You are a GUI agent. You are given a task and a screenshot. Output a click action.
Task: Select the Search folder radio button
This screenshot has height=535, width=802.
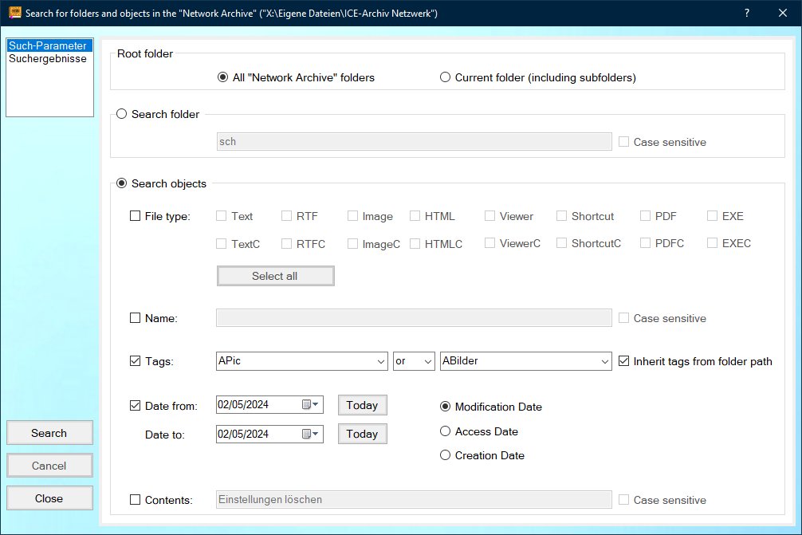(x=122, y=114)
